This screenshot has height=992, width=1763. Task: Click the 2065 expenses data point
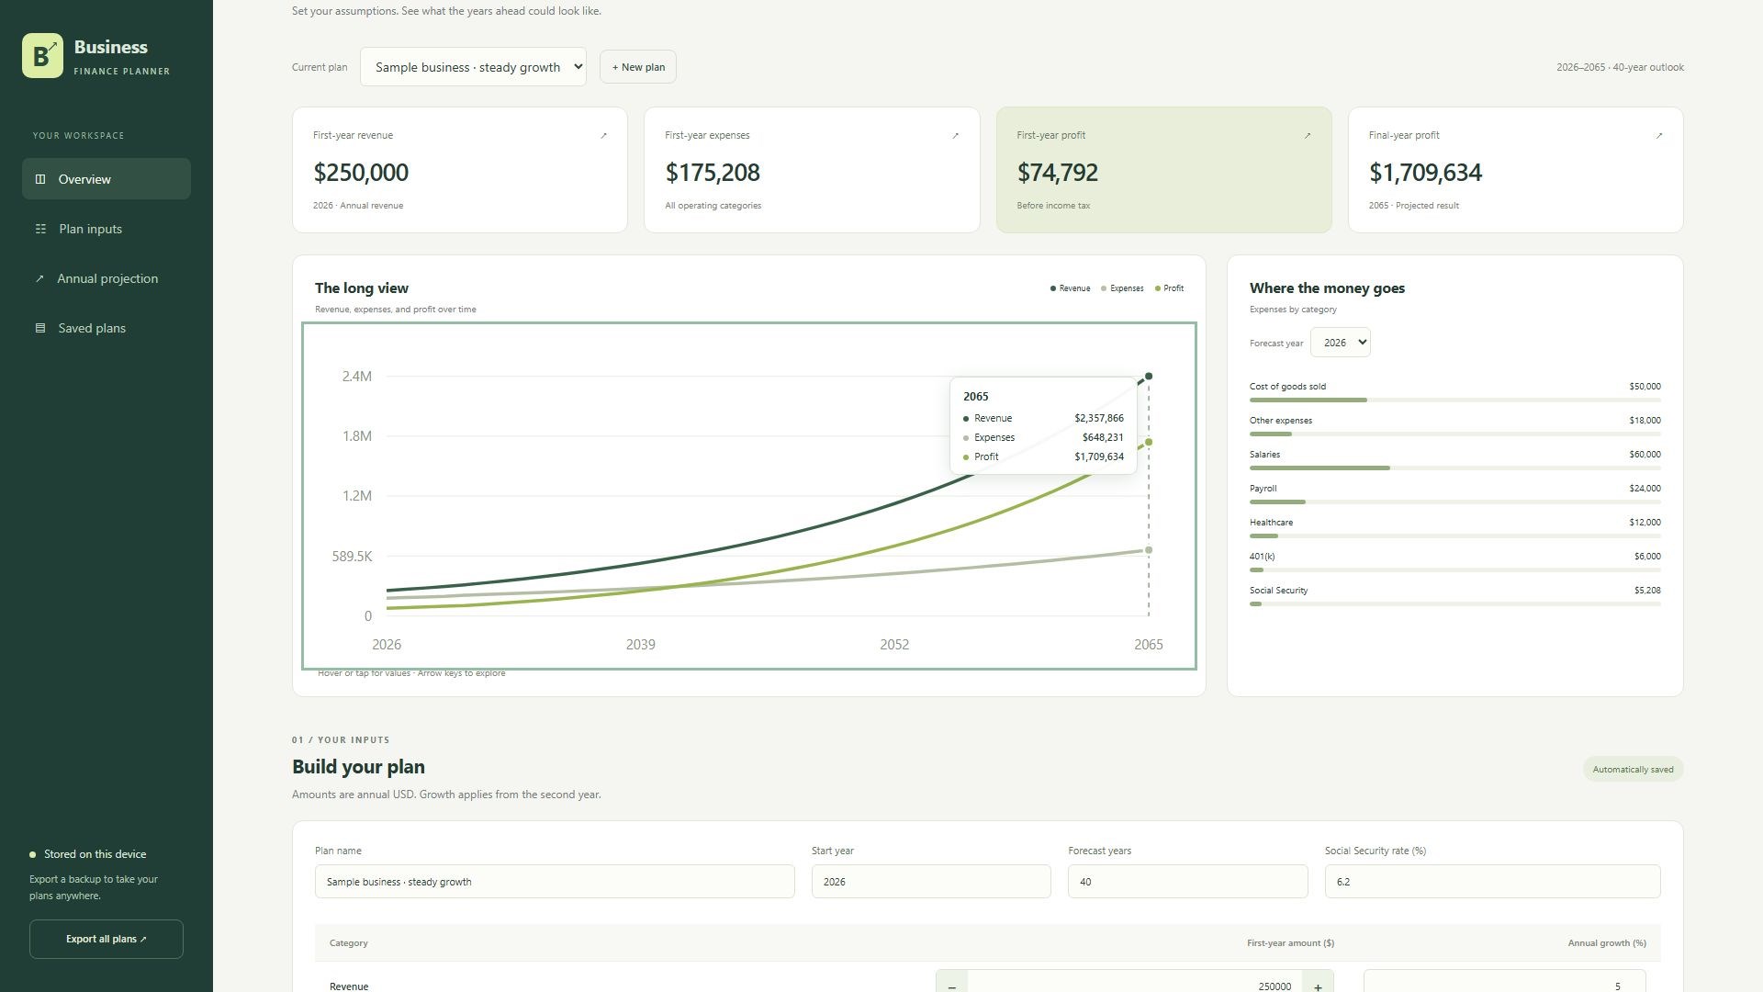[1148, 550]
